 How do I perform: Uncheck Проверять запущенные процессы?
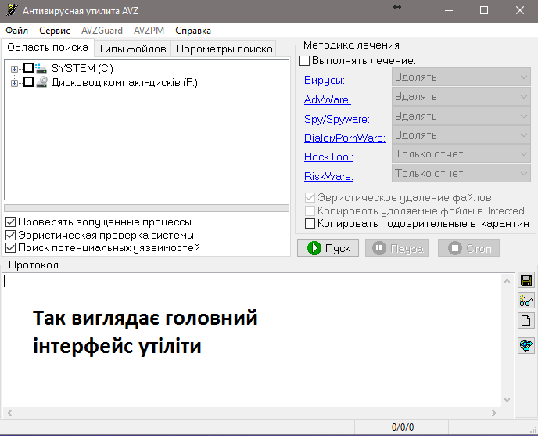pos(10,222)
